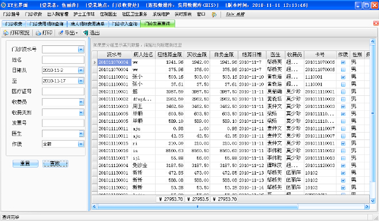Open the 出入院管理 menu
The width and height of the screenshot is (379, 221).
(58, 14)
